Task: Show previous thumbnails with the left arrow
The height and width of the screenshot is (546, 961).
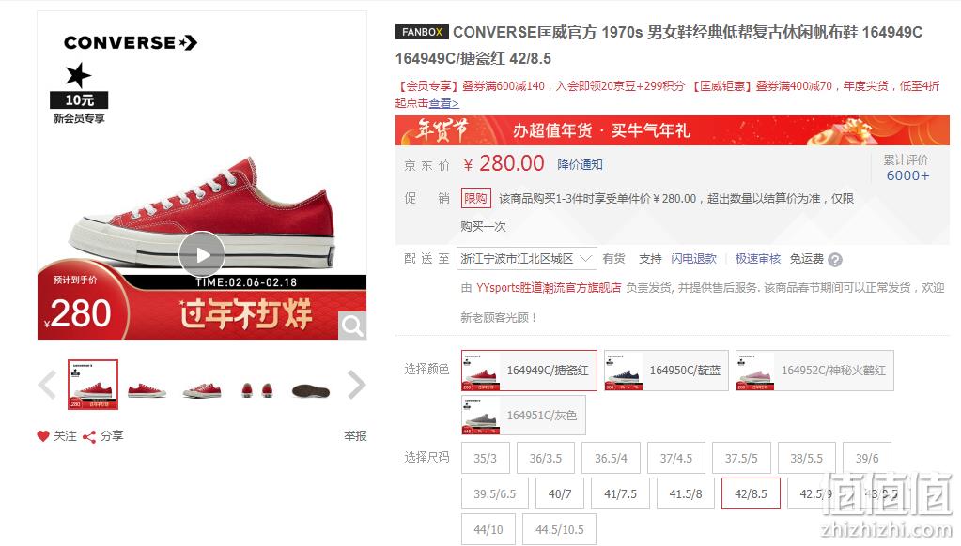Action: pos(47,385)
